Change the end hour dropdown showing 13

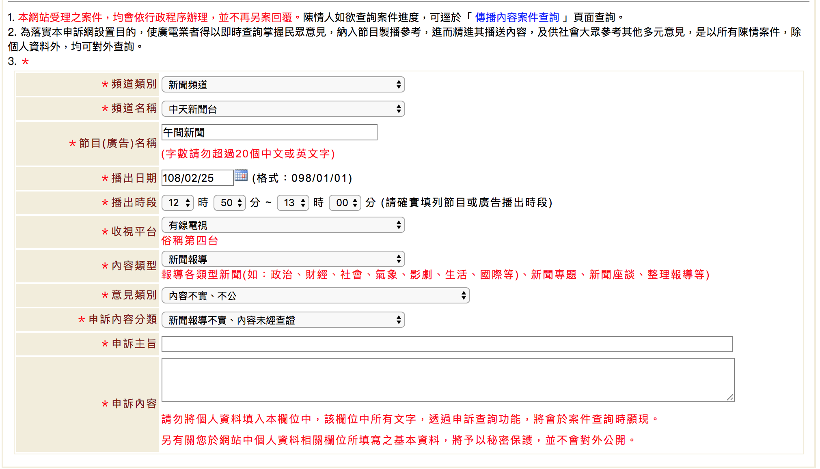293,202
